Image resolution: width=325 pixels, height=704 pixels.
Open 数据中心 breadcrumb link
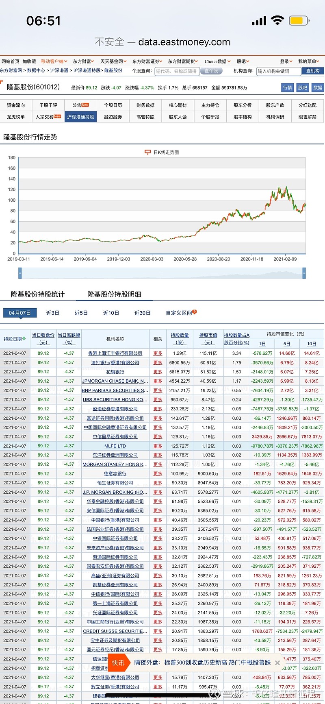[x=36, y=71]
